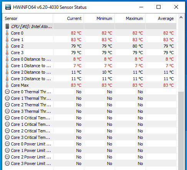Click the clock icon for Core 3 Power Limit

coord(7,163)
